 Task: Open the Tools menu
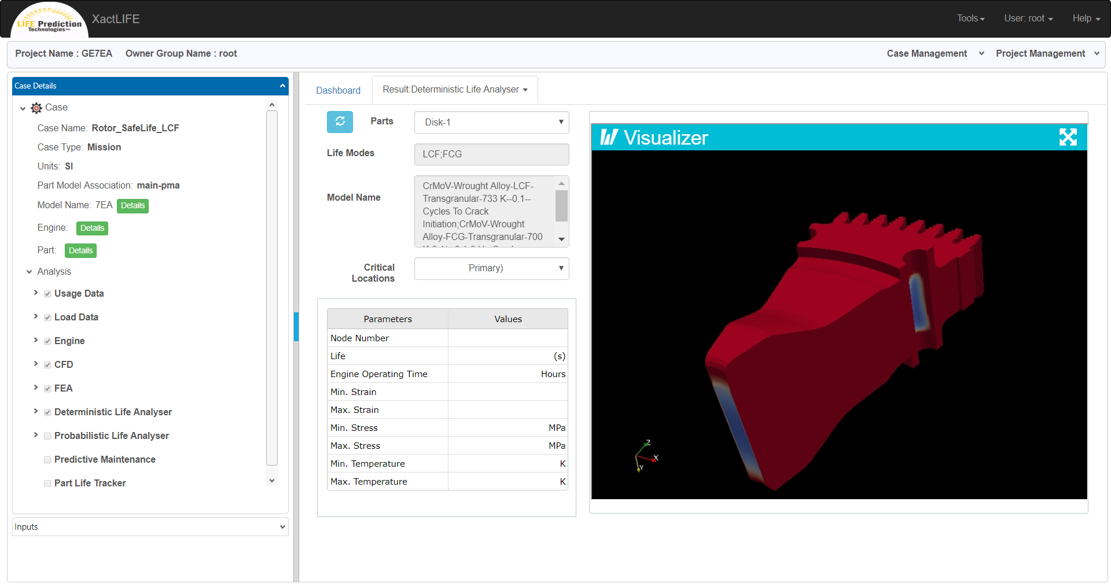(x=970, y=19)
